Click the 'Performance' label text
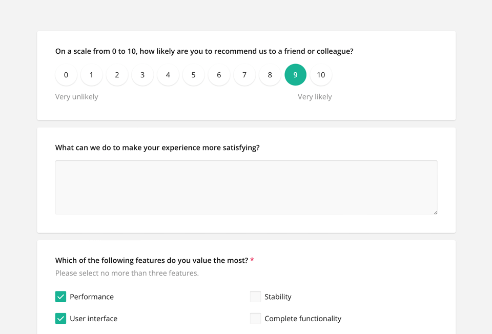 [x=92, y=297]
